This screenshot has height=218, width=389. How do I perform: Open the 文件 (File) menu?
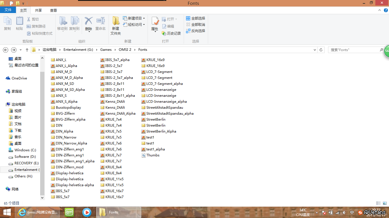coord(8,10)
